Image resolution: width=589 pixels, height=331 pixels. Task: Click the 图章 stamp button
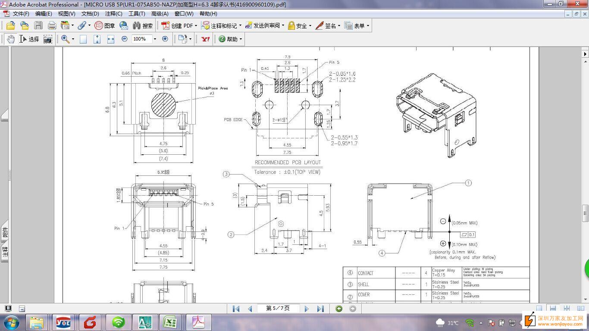click(105, 26)
